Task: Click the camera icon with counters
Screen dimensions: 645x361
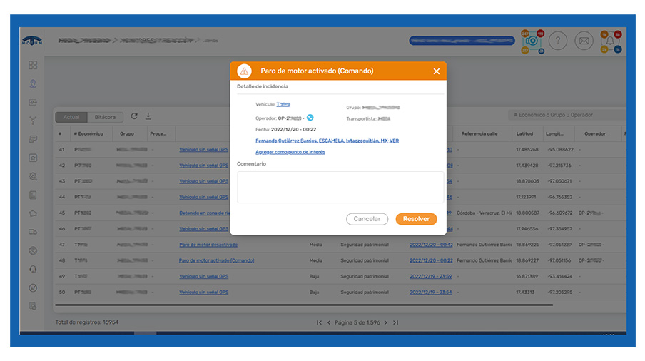Action: point(532,41)
